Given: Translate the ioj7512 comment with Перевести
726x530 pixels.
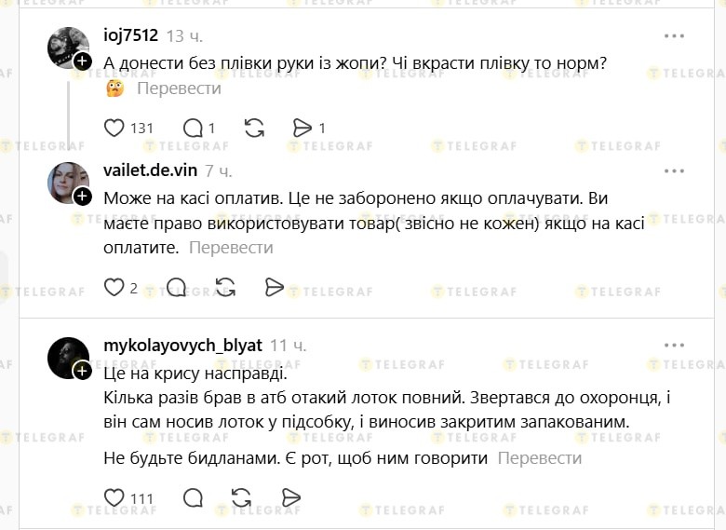Looking at the screenshot, I should pyautogui.click(x=179, y=88).
